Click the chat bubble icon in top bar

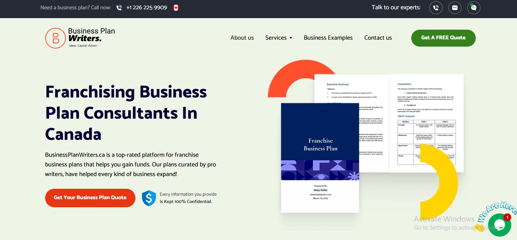point(473,8)
